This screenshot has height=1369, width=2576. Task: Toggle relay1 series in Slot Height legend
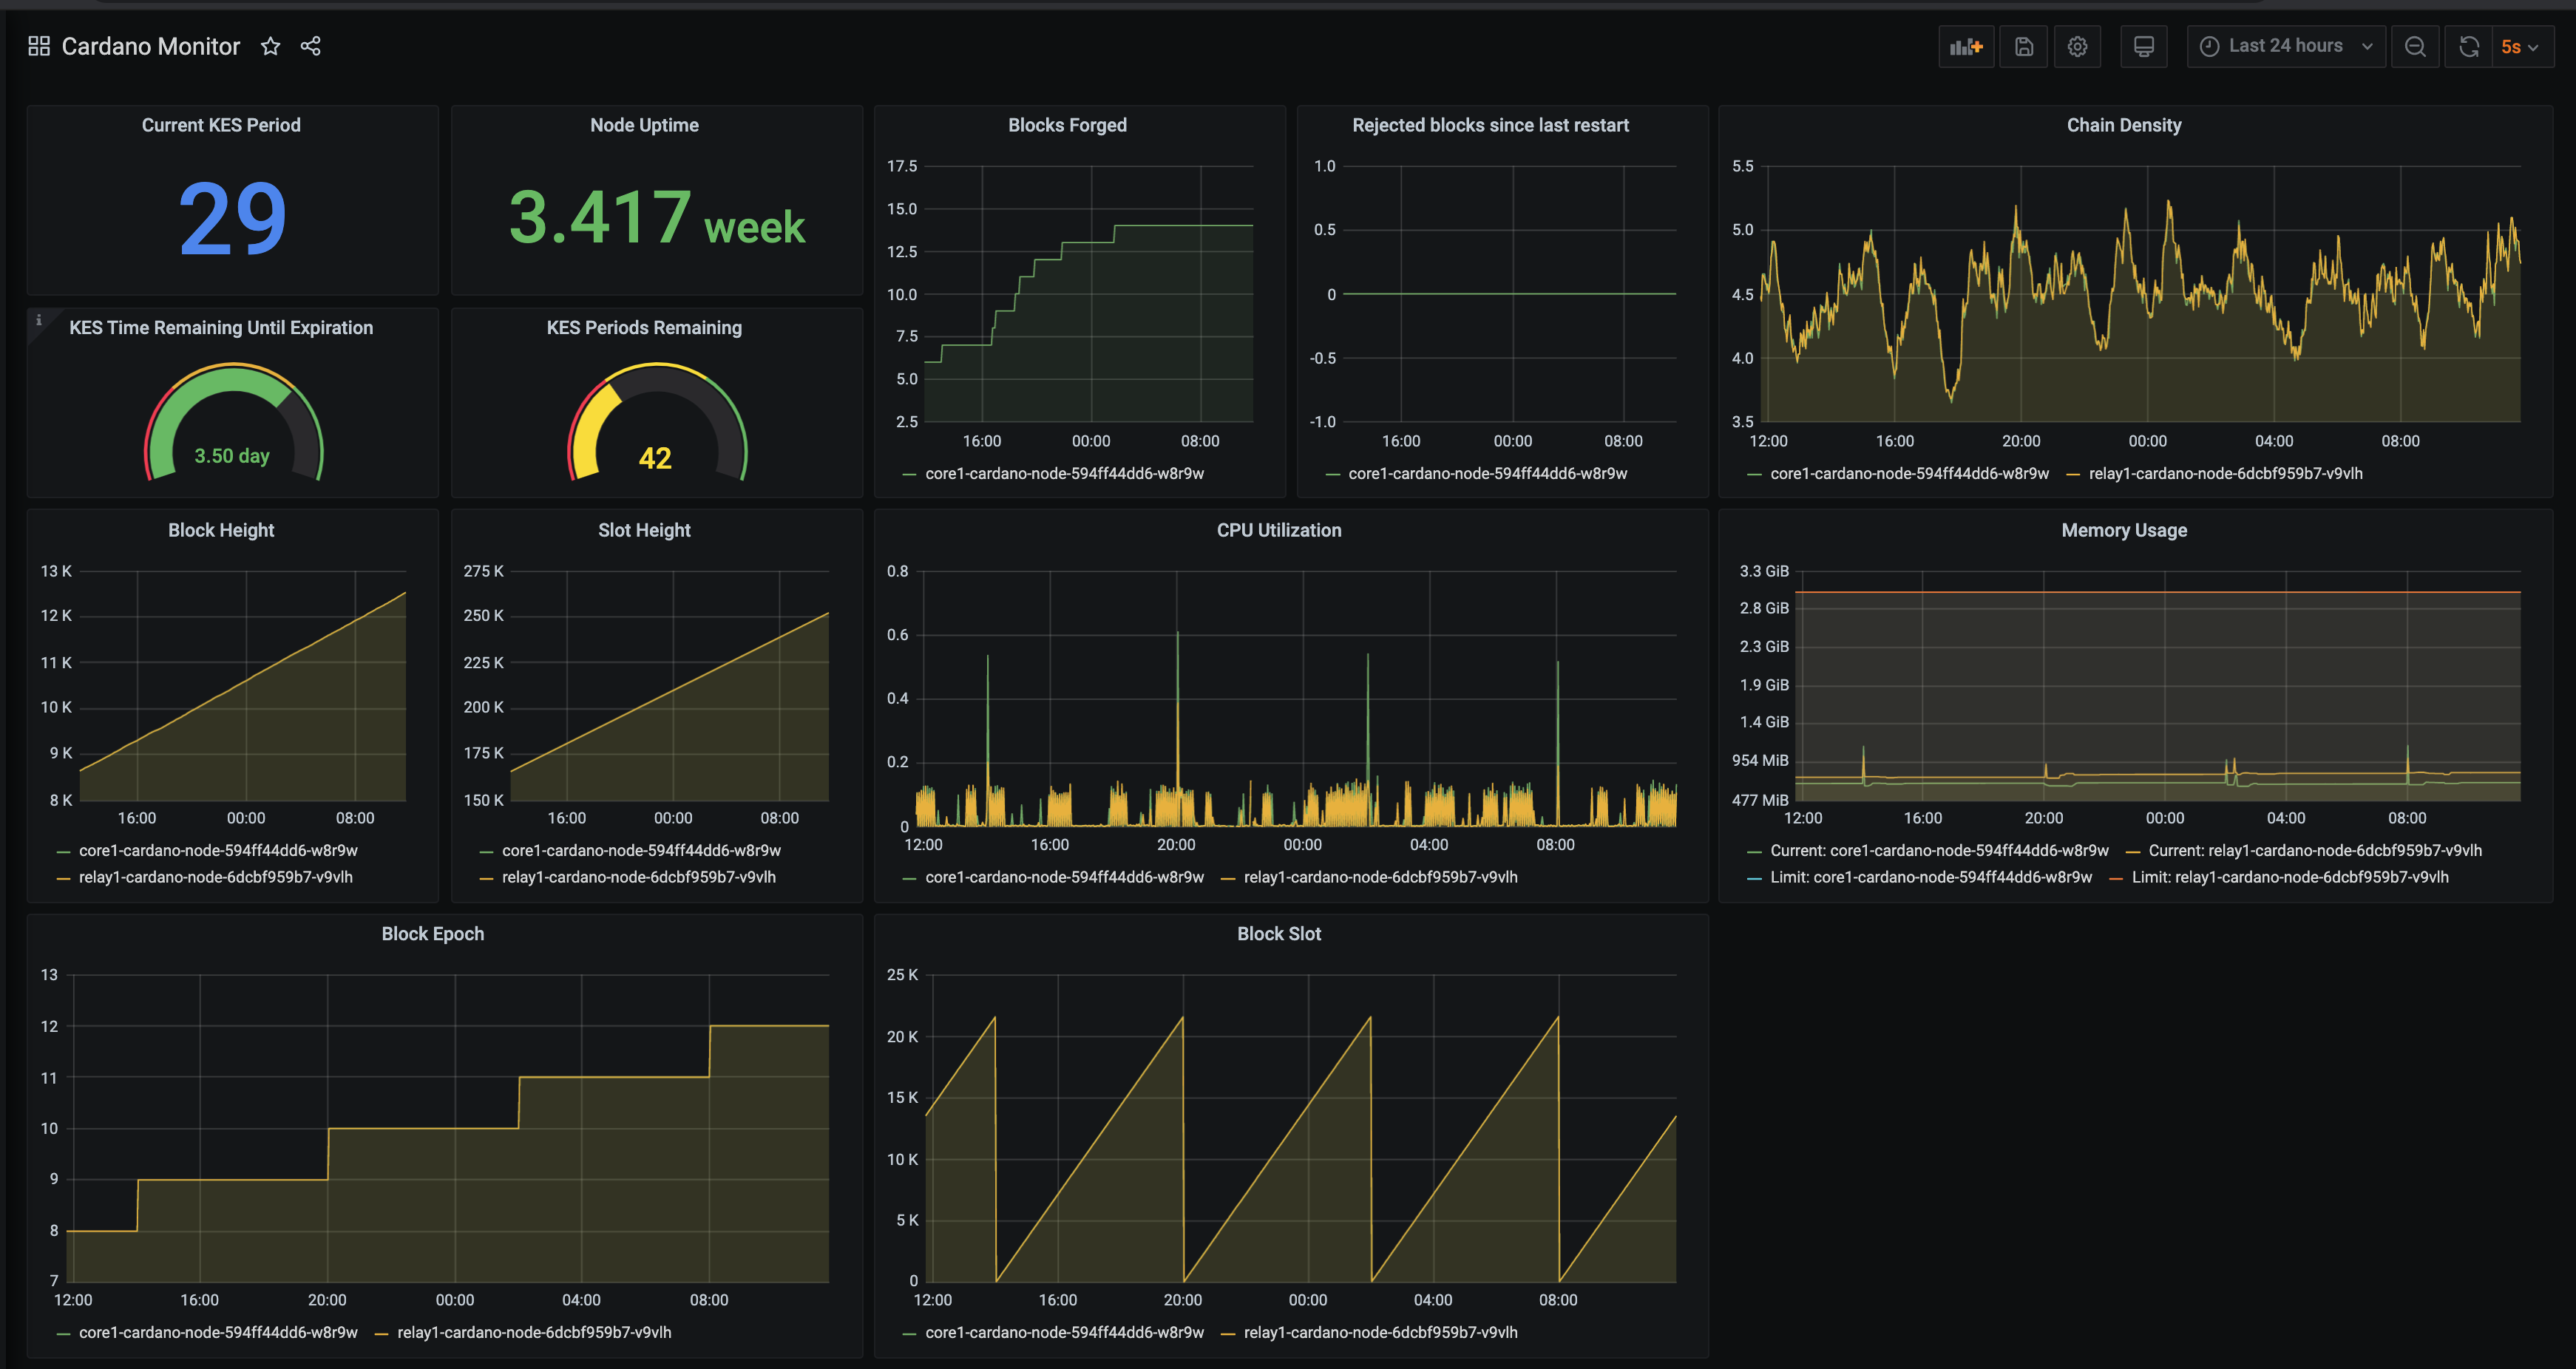(639, 878)
